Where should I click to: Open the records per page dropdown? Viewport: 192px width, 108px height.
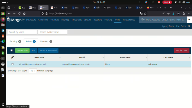tap(33, 71)
